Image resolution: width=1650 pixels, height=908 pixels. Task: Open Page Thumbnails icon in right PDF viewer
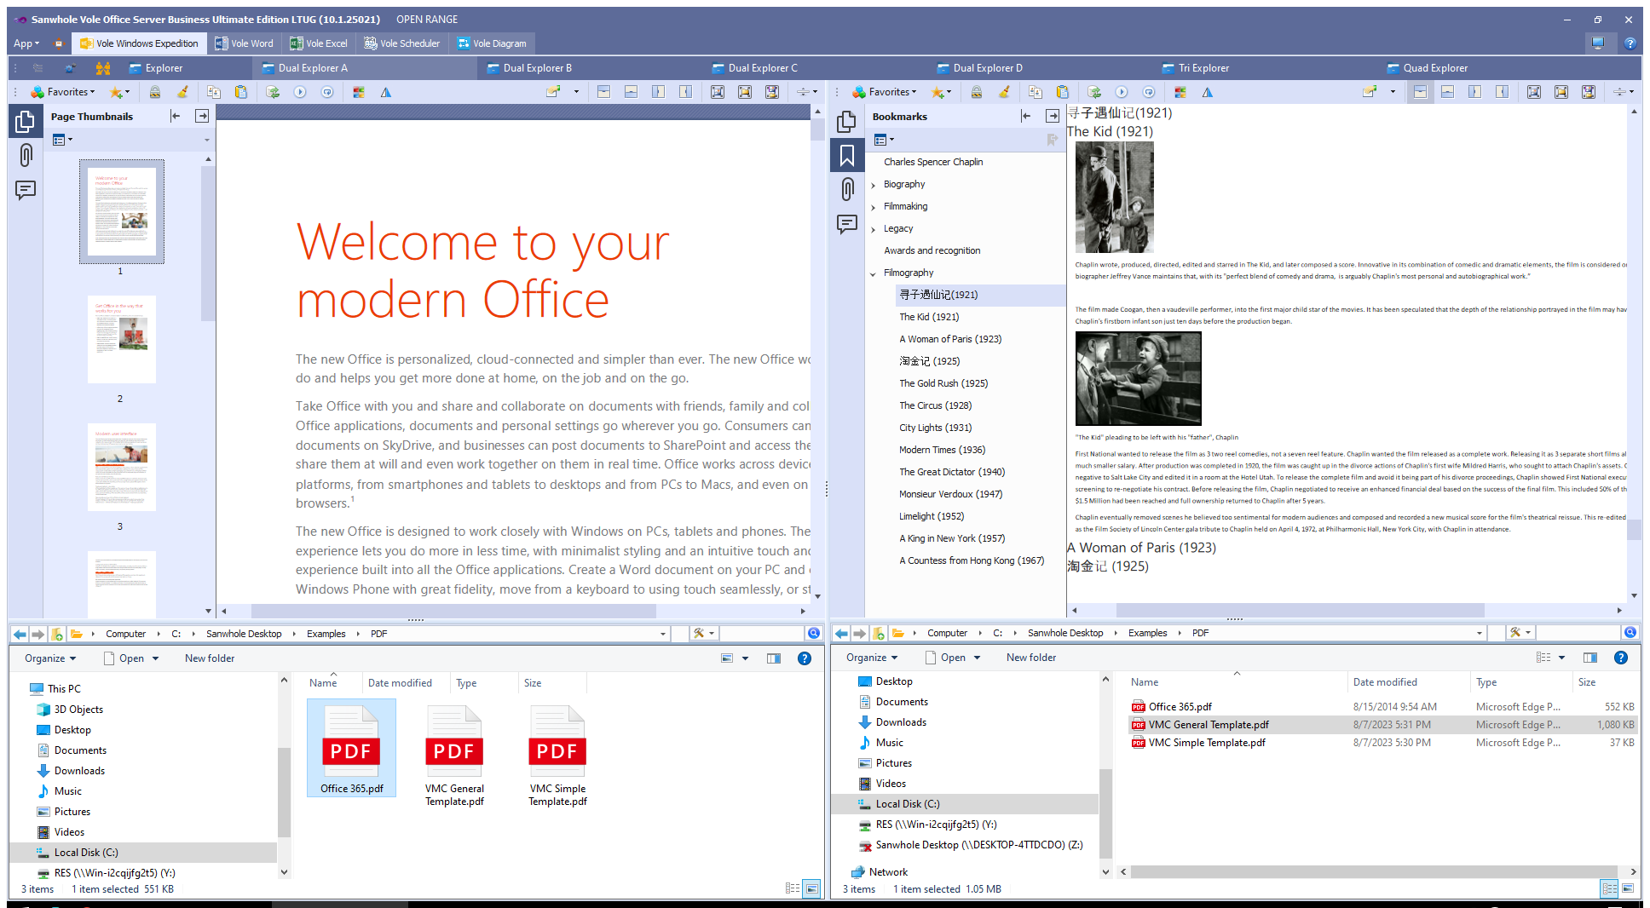[x=847, y=122]
